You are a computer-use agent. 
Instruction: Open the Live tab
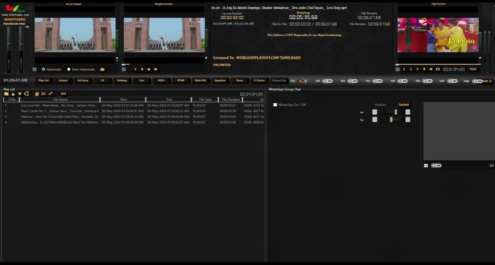tap(142, 80)
